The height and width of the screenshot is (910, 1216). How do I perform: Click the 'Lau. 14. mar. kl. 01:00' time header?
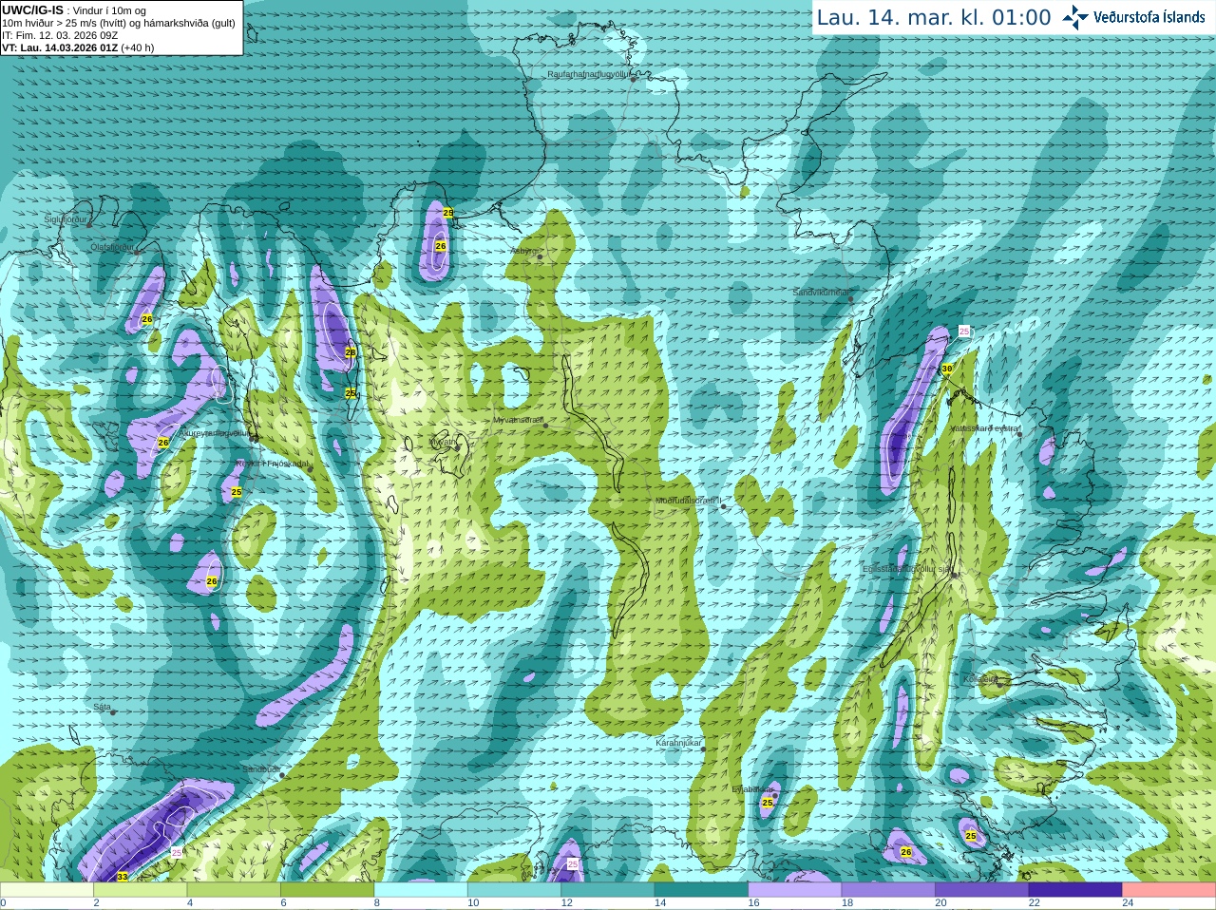click(934, 18)
